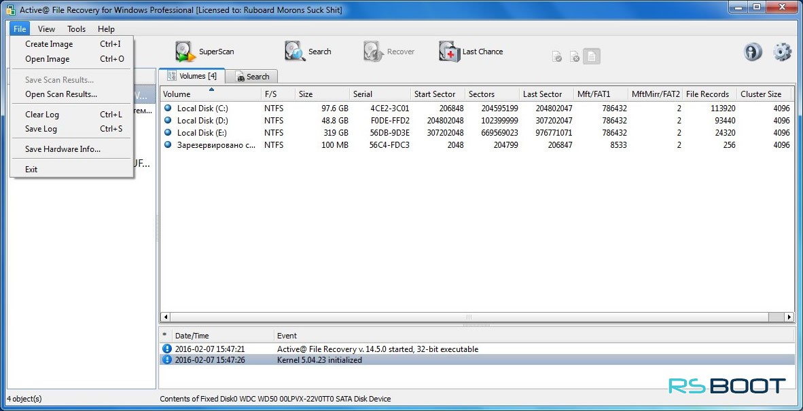Click the left arrow of the horizontal scrollbar
803x411 pixels.
point(165,317)
